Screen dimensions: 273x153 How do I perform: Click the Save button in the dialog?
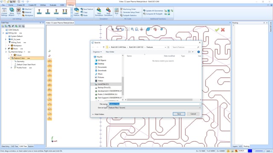pos(179,114)
